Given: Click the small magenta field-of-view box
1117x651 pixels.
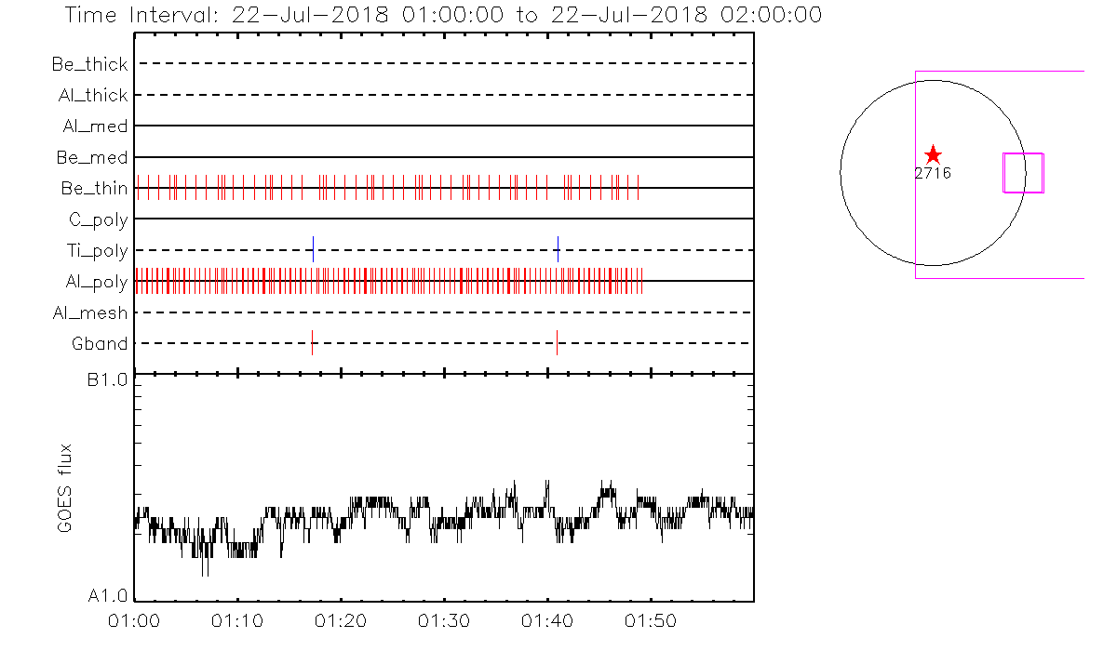Looking at the screenshot, I should coord(1022,173).
